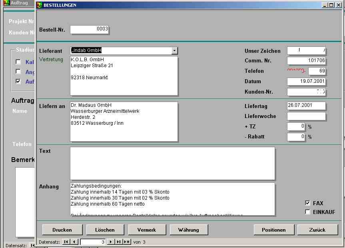Click the Löschen button
This screenshot has height=248, width=345.
pos(105,230)
